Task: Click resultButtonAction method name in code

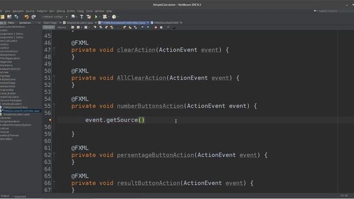Action: click(148, 183)
